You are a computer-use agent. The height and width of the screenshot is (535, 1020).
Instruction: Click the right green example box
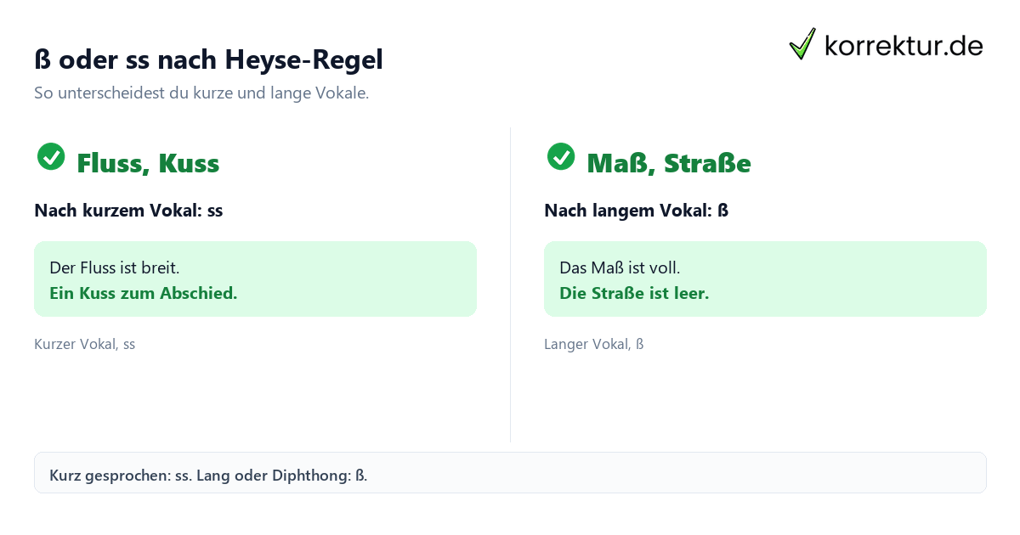point(765,279)
